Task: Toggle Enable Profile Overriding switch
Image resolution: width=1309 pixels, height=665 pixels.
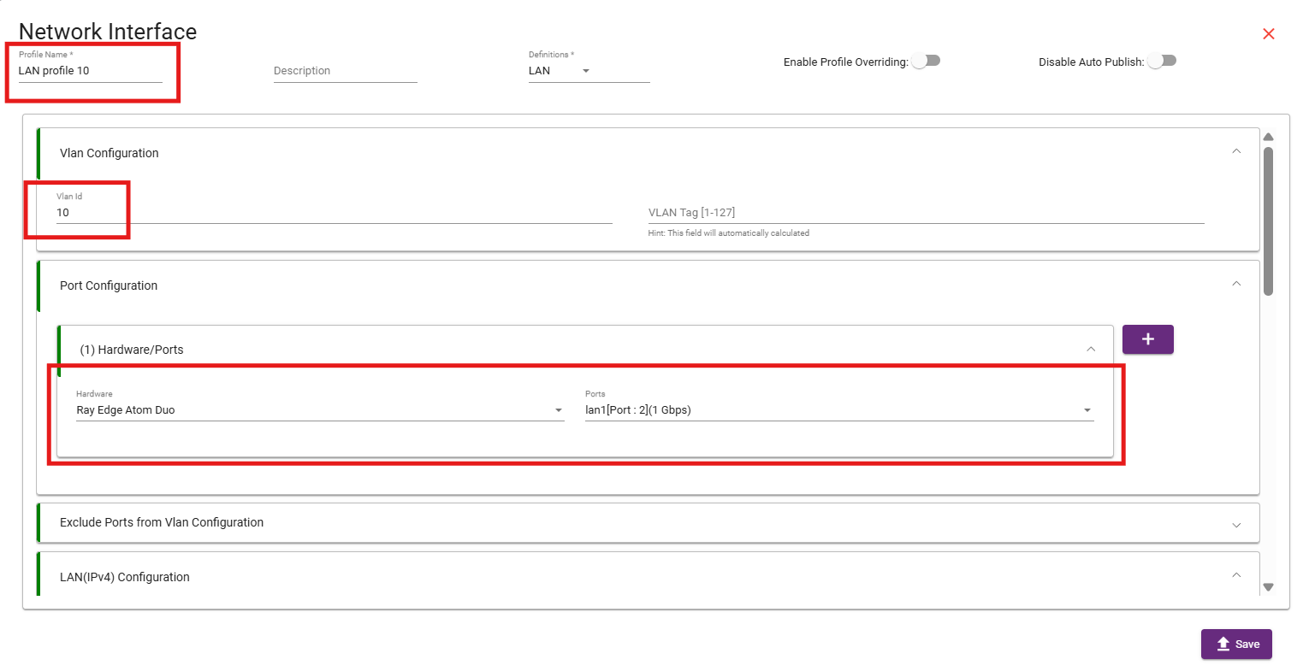Action: [x=926, y=62]
